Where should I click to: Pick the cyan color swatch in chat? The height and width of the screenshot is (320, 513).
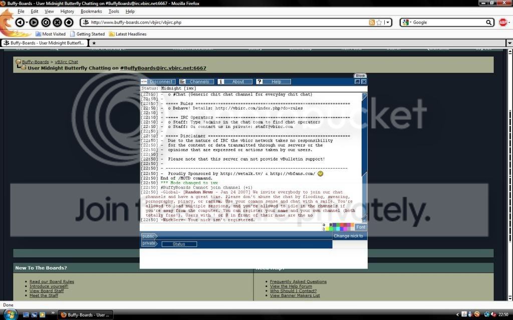coord(337,228)
